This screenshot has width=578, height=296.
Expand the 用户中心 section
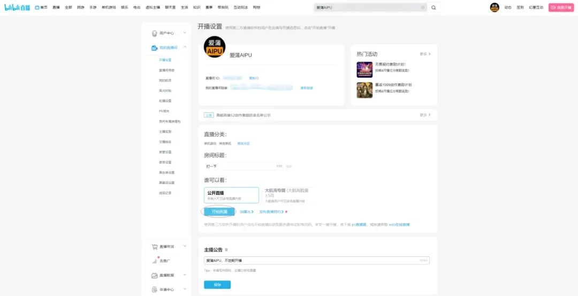(185, 33)
